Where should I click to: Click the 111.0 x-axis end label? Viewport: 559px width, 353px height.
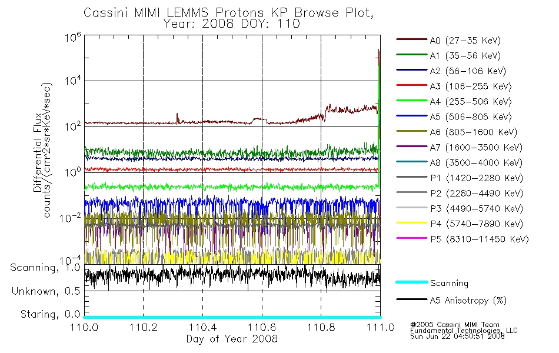tap(380, 327)
